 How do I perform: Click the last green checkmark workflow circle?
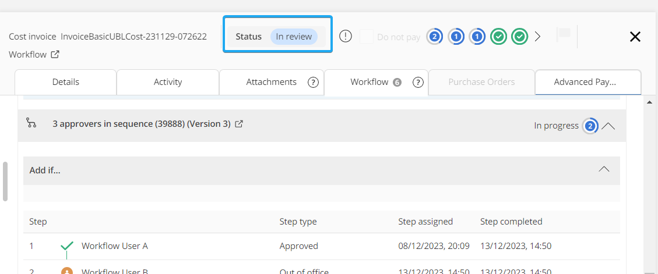[x=519, y=37]
